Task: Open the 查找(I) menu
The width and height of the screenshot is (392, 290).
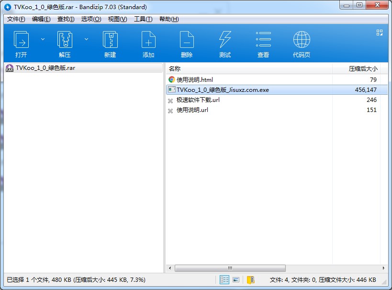Action: click(x=66, y=19)
